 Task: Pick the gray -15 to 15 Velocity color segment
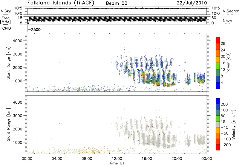click(218, 124)
